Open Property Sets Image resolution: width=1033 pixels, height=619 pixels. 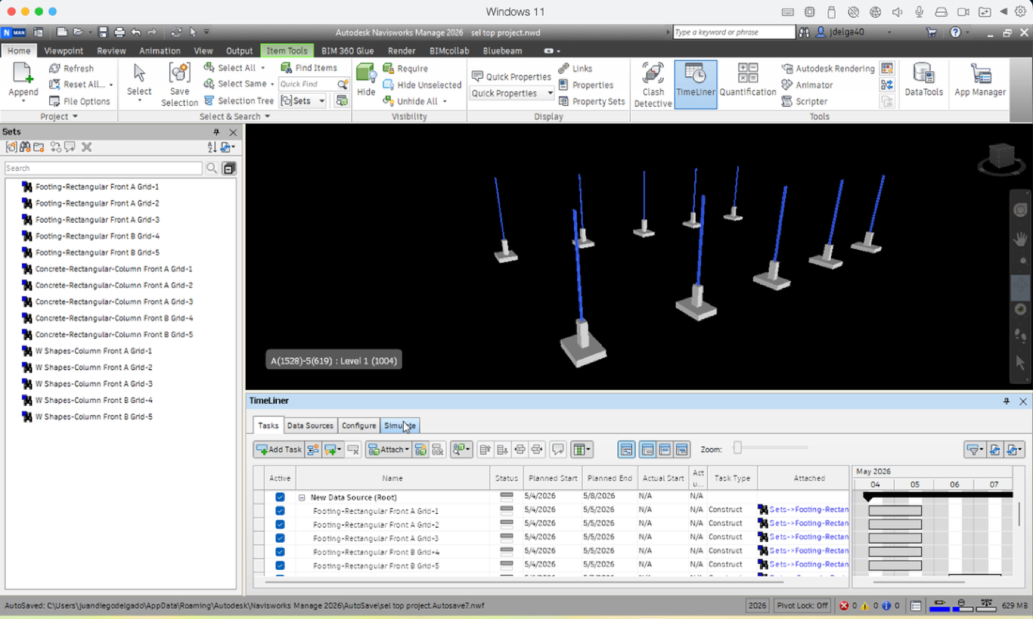(592, 102)
